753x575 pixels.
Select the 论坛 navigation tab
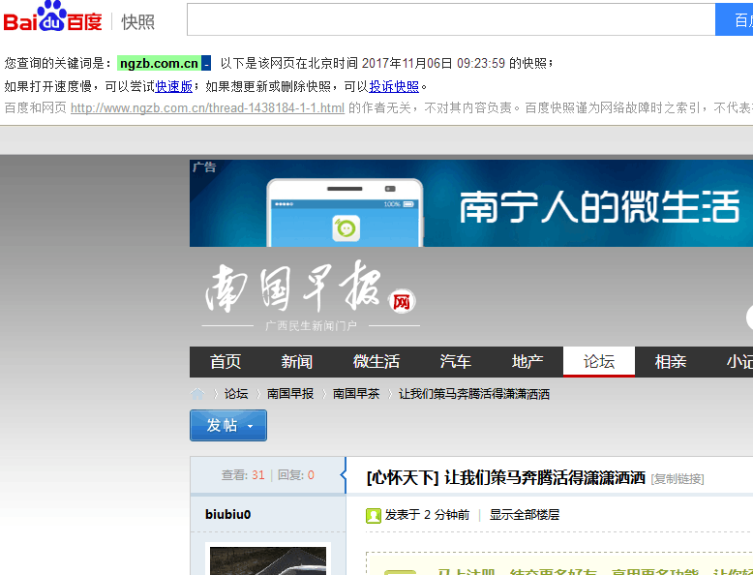[599, 361]
